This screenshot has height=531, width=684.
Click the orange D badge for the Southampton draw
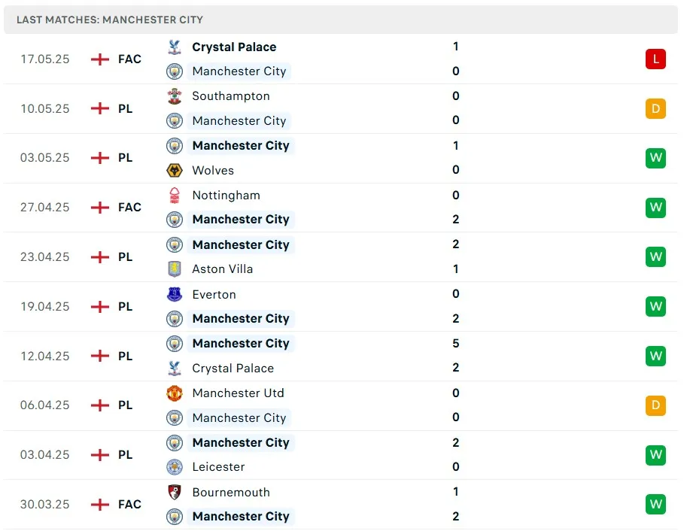coord(655,108)
